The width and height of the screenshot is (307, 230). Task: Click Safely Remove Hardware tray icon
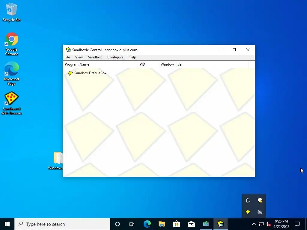click(248, 200)
